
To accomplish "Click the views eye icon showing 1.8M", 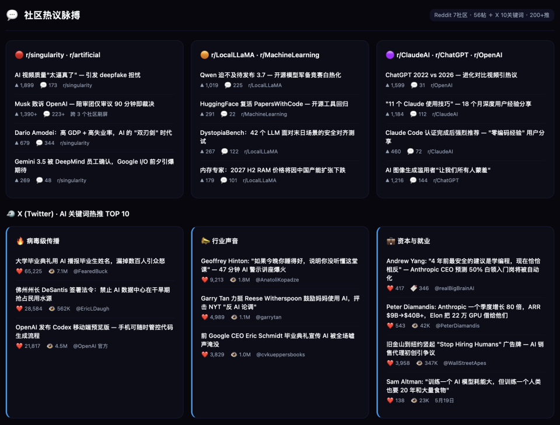I will coord(233,280).
